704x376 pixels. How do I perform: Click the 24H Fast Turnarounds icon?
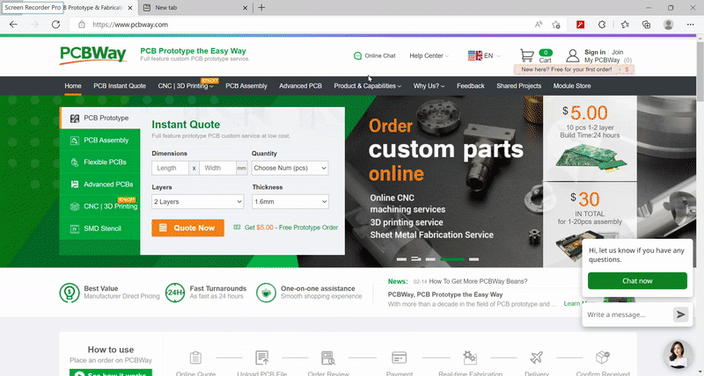(175, 293)
